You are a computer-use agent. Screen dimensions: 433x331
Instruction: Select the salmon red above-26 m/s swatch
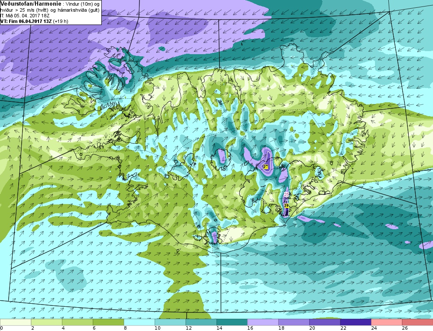point(417,322)
